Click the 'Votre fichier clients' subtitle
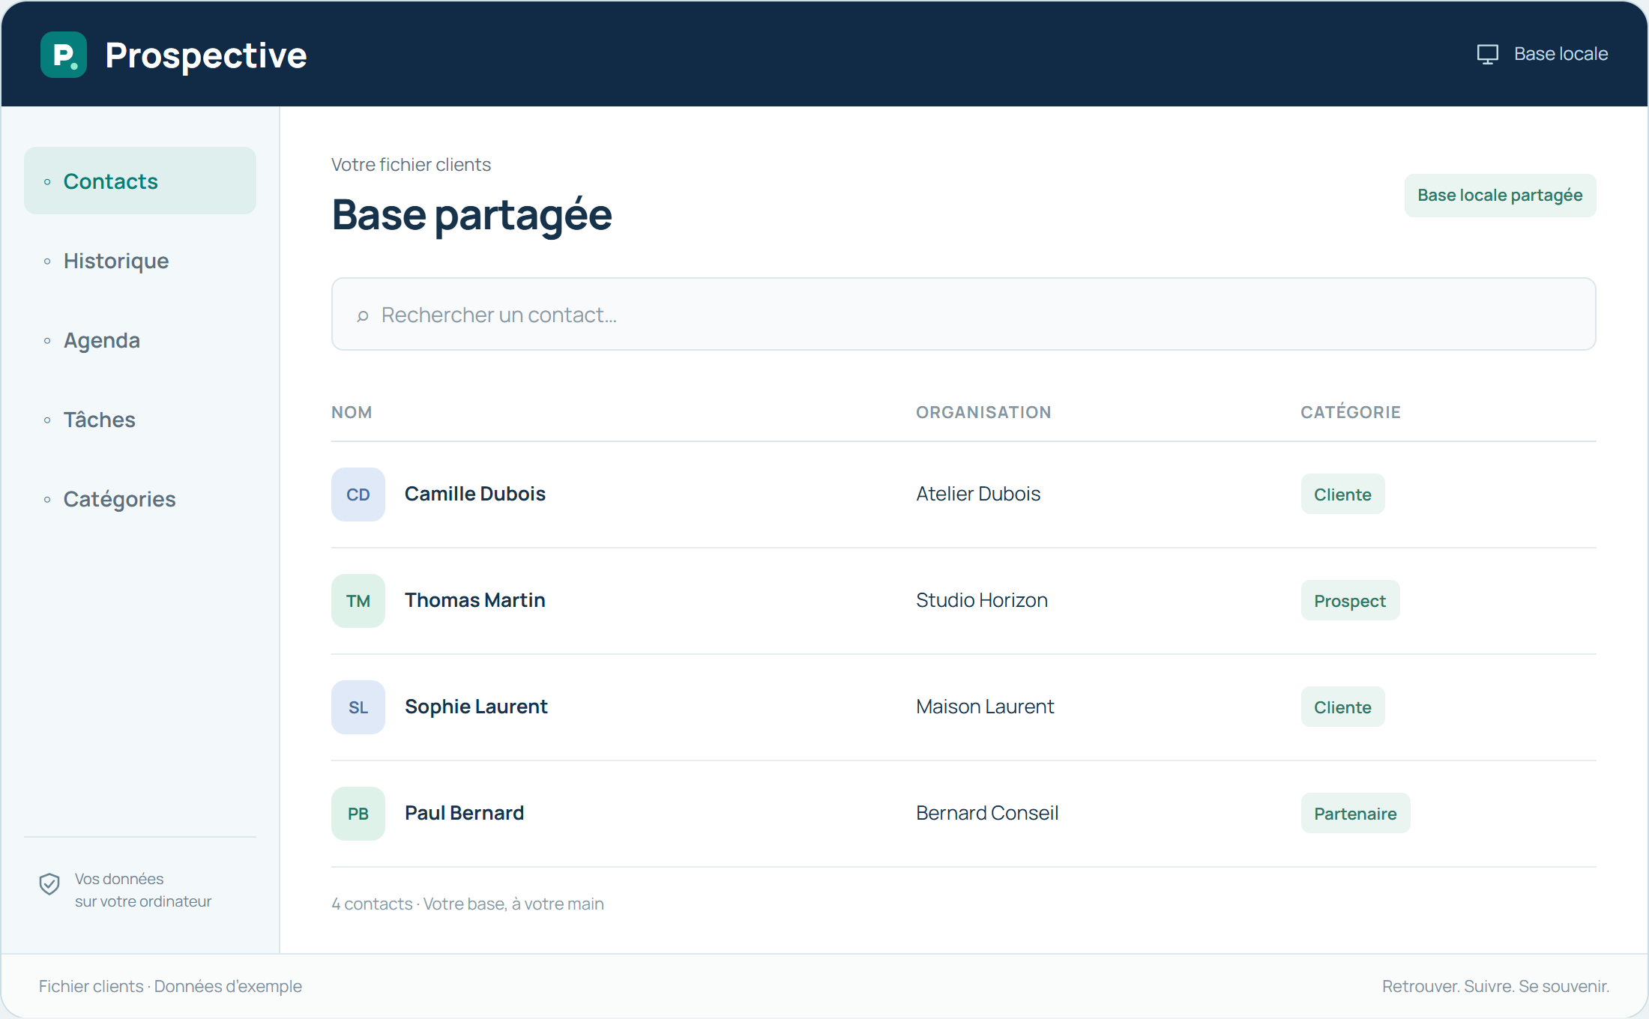This screenshot has height=1019, width=1649. (x=411, y=164)
